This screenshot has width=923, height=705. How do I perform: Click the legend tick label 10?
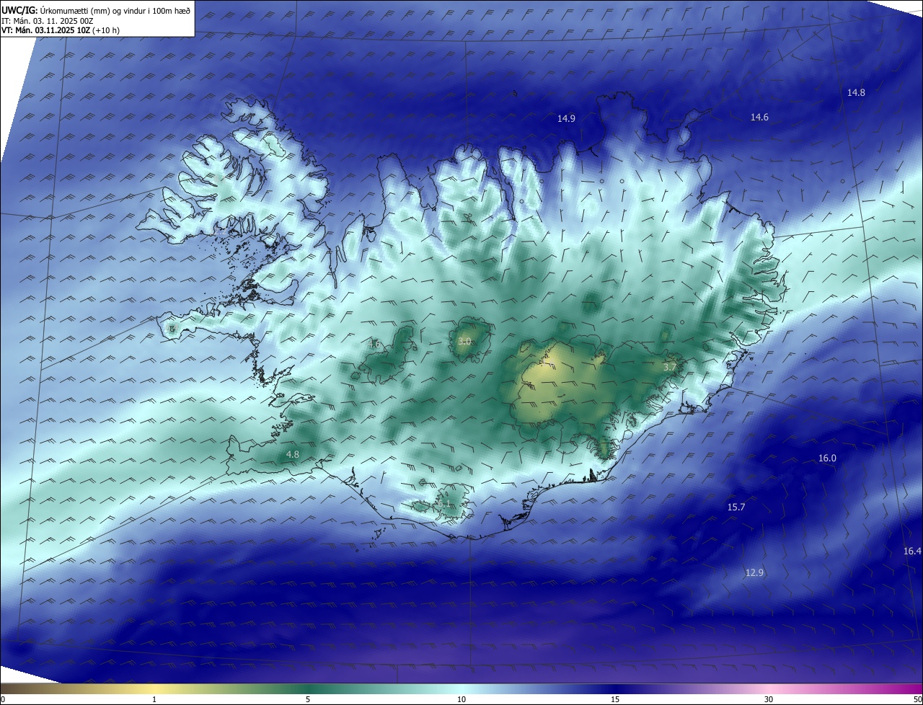pyautogui.click(x=461, y=699)
